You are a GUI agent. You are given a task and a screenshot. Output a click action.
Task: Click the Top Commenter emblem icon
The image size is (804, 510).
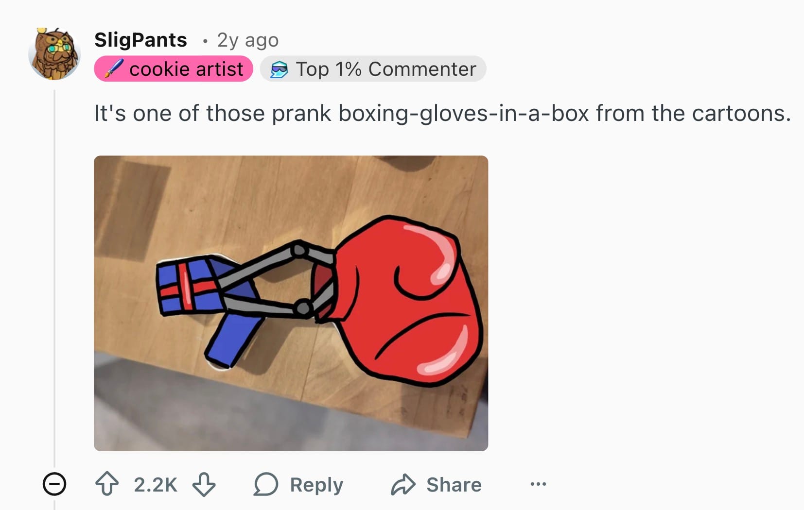tap(279, 69)
